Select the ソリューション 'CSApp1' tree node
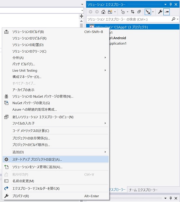Screen dimensions: 180x202 pyautogui.click(x=133, y=27)
